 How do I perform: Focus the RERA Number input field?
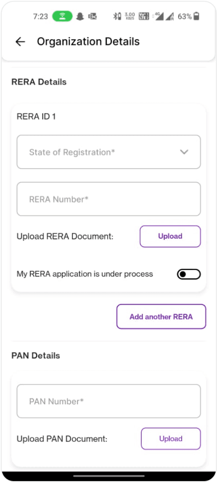point(109,199)
